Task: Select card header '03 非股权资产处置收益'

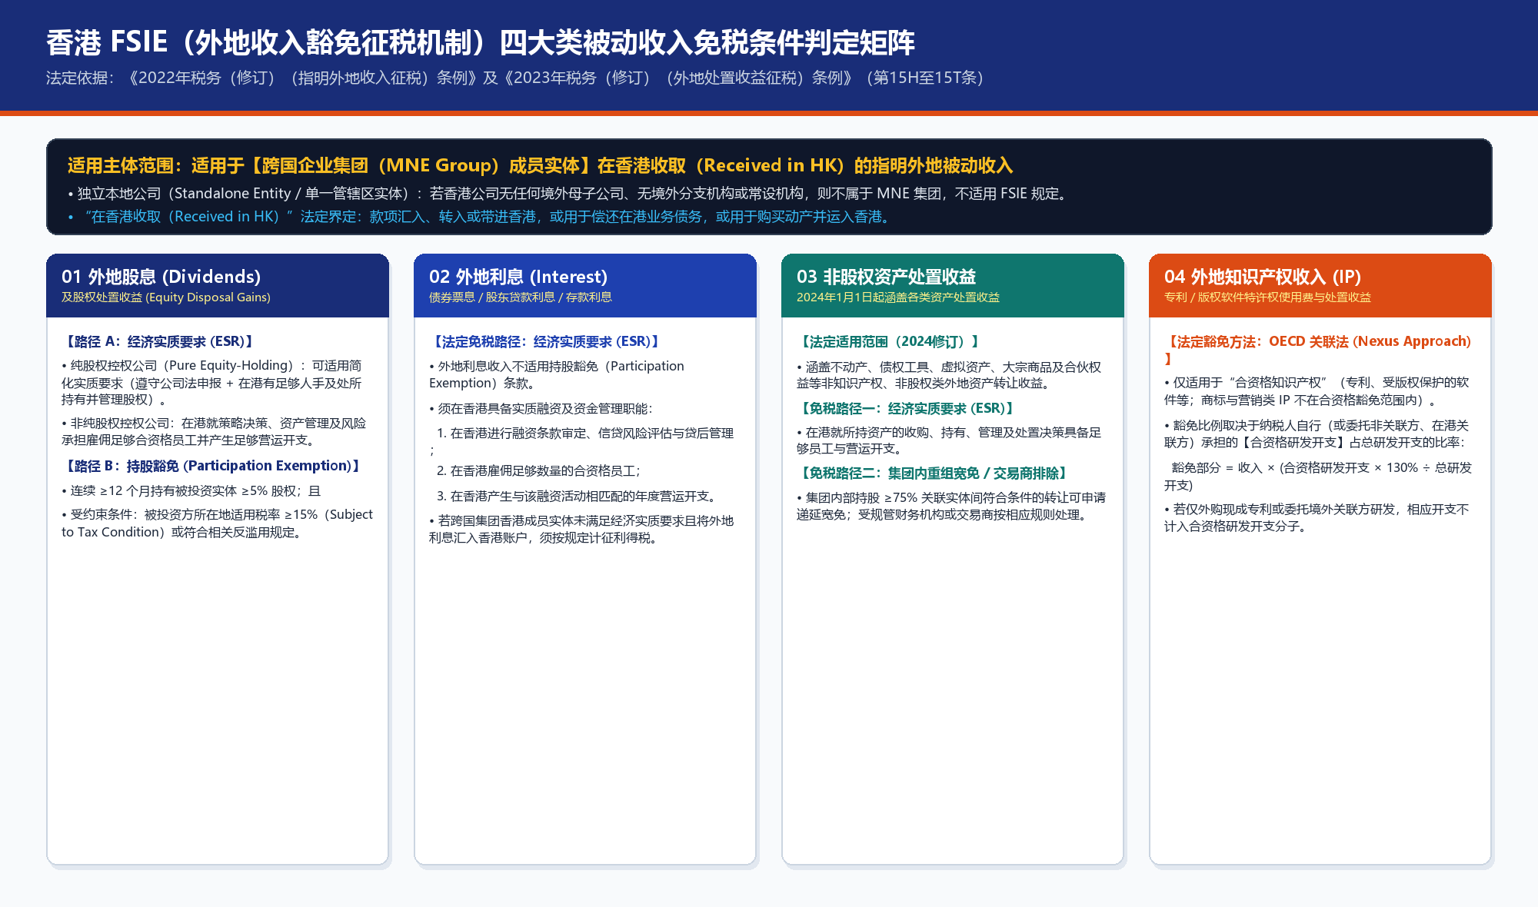Action: [x=886, y=277]
